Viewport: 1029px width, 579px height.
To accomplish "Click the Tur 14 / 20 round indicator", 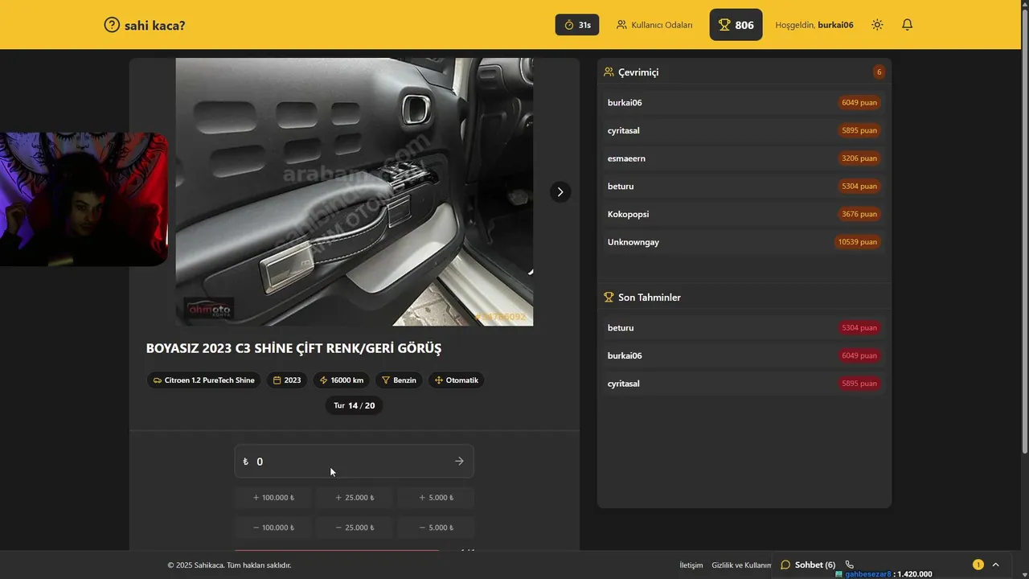I will coord(355,405).
